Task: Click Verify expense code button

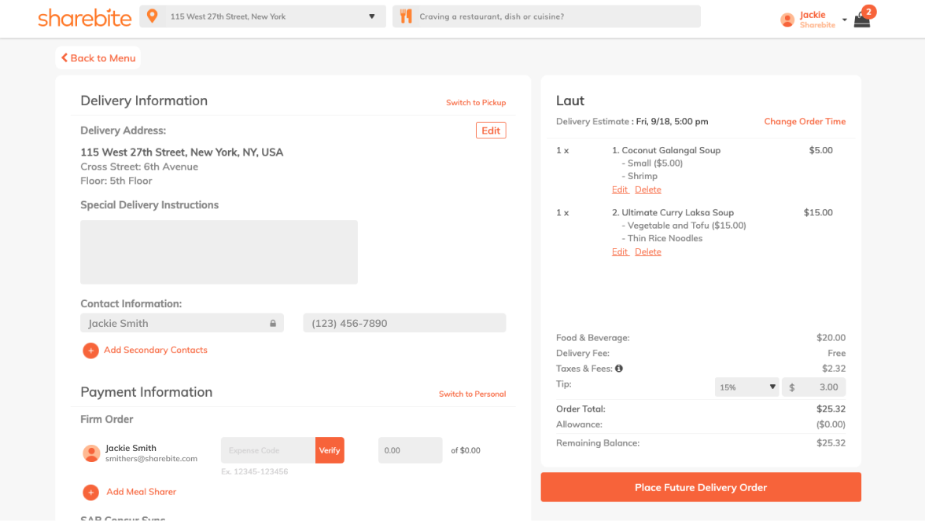Action: pos(330,450)
